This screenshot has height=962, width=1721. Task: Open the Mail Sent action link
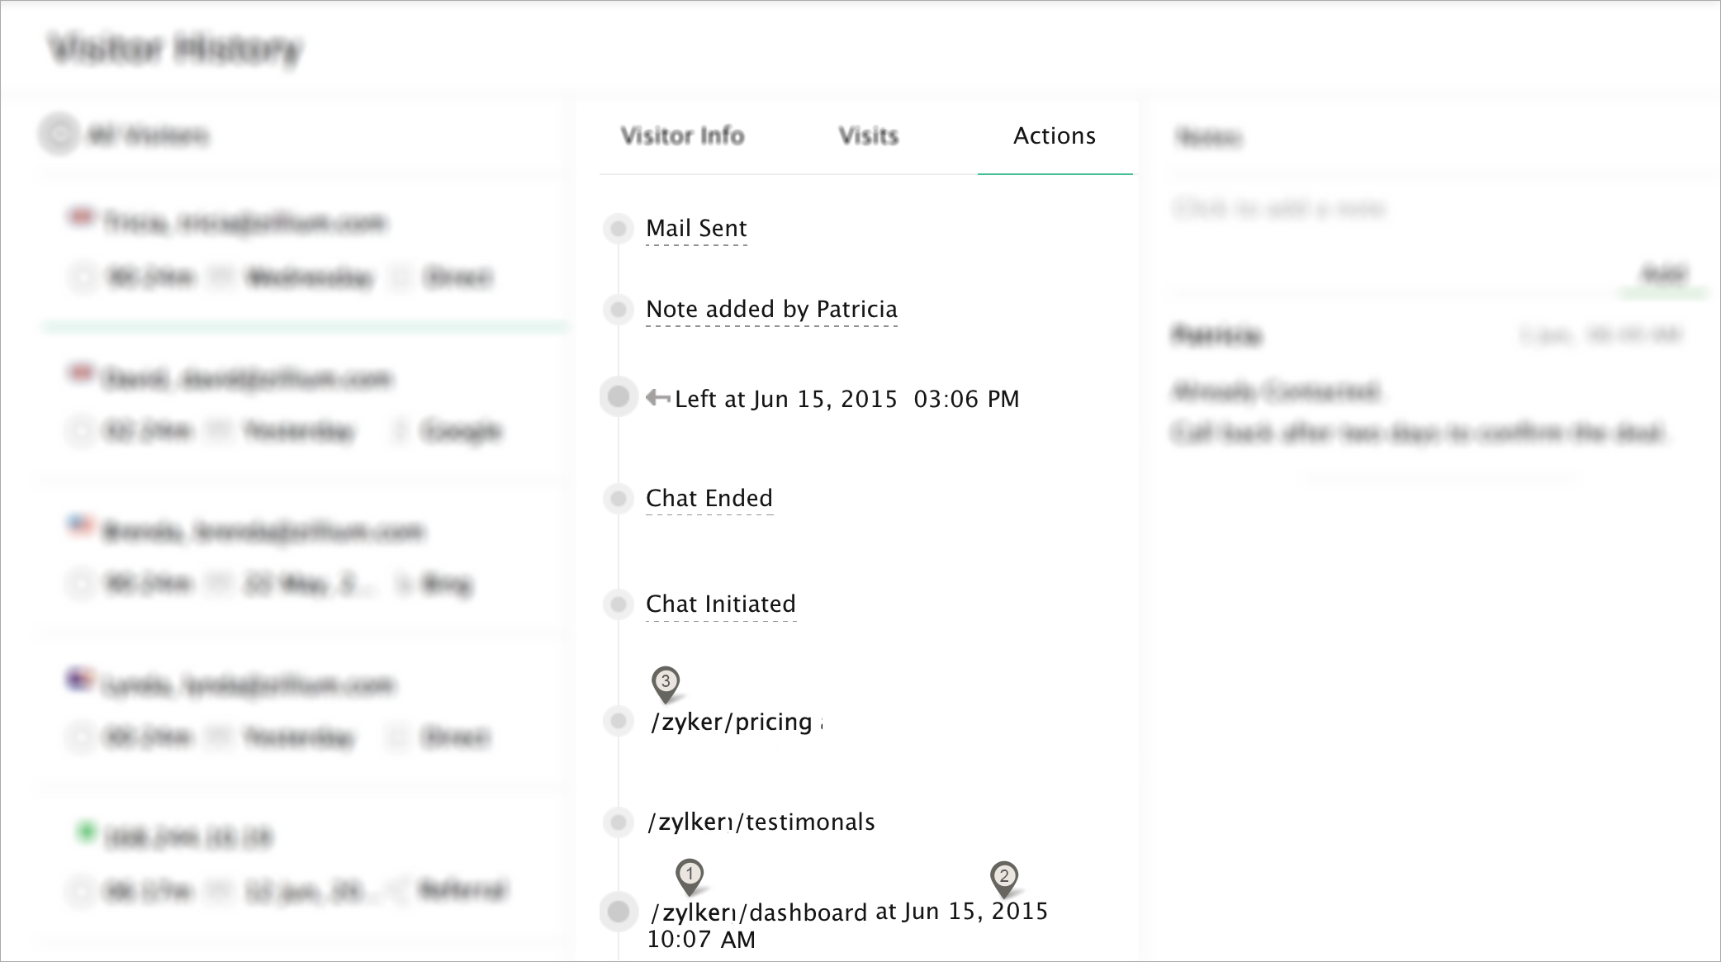click(696, 229)
